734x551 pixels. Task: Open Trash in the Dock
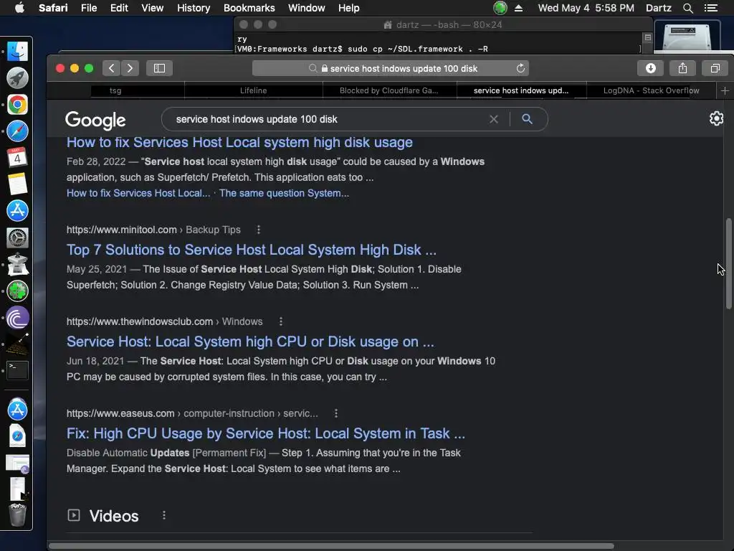coord(17,515)
